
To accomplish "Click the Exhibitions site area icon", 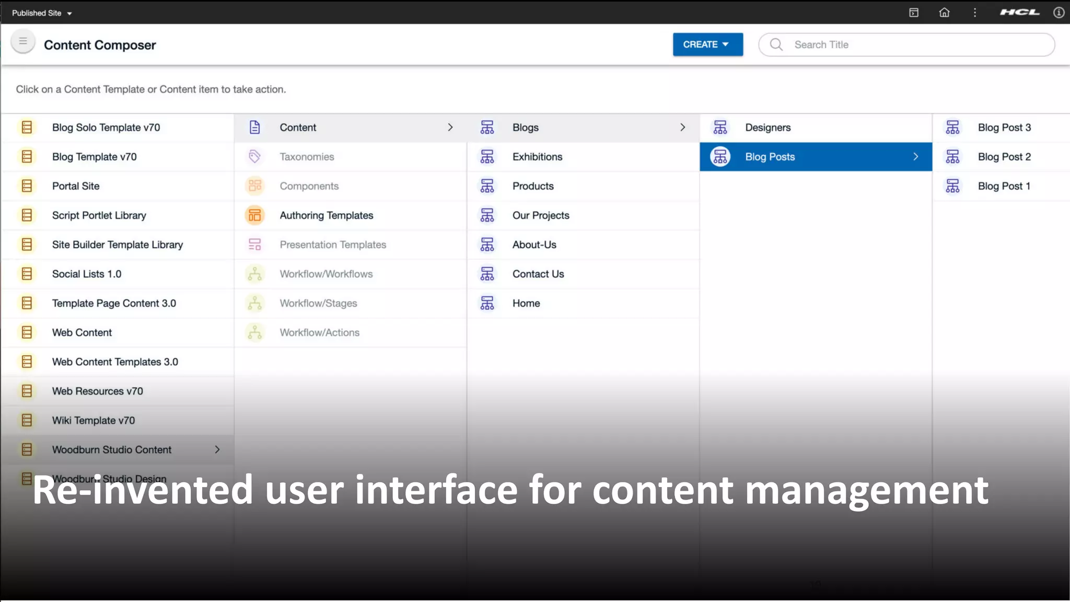I will click(x=487, y=156).
